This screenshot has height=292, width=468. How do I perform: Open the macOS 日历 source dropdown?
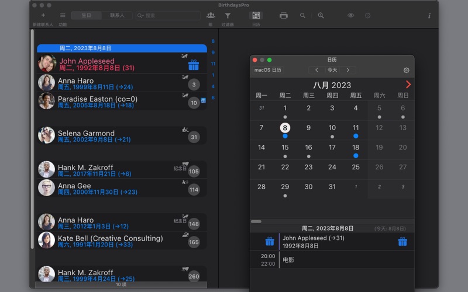pyautogui.click(x=267, y=70)
